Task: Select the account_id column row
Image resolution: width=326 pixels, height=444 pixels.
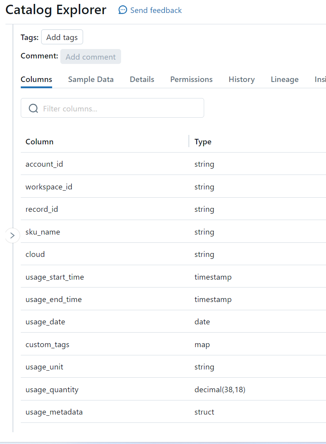Action: coord(44,164)
